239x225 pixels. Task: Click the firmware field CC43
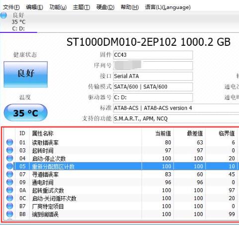tap(153, 55)
